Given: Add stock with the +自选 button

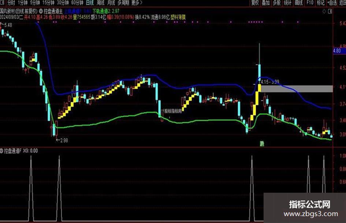Looking at the screenshot, I should point(332,3).
